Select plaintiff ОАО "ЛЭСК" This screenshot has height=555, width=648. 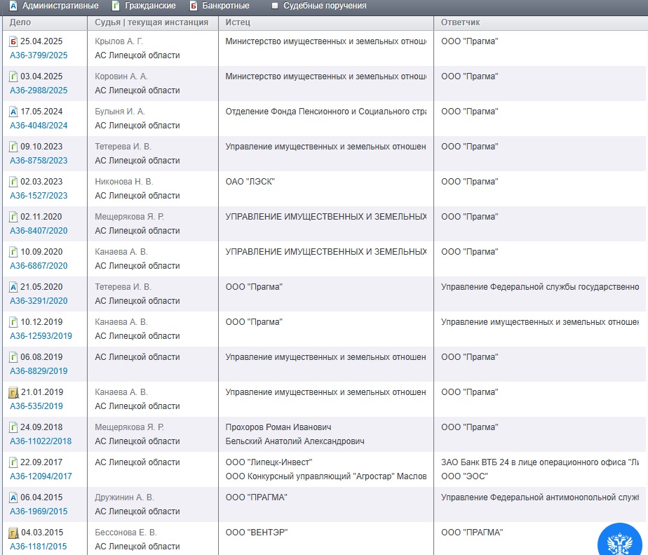click(250, 182)
